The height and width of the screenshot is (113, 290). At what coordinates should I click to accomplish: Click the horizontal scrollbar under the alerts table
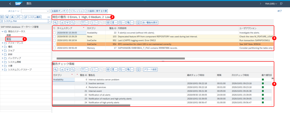pos(121,58)
